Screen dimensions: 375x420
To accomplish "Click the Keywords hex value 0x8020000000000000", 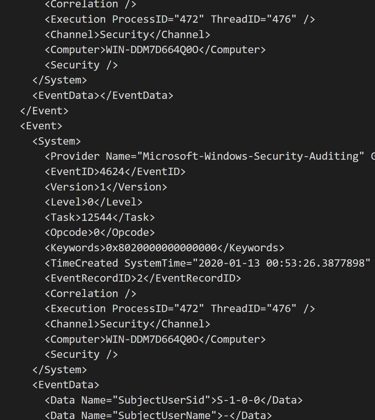I will pos(161,248).
